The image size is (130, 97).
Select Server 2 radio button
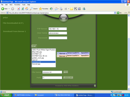(x=58, y=56)
